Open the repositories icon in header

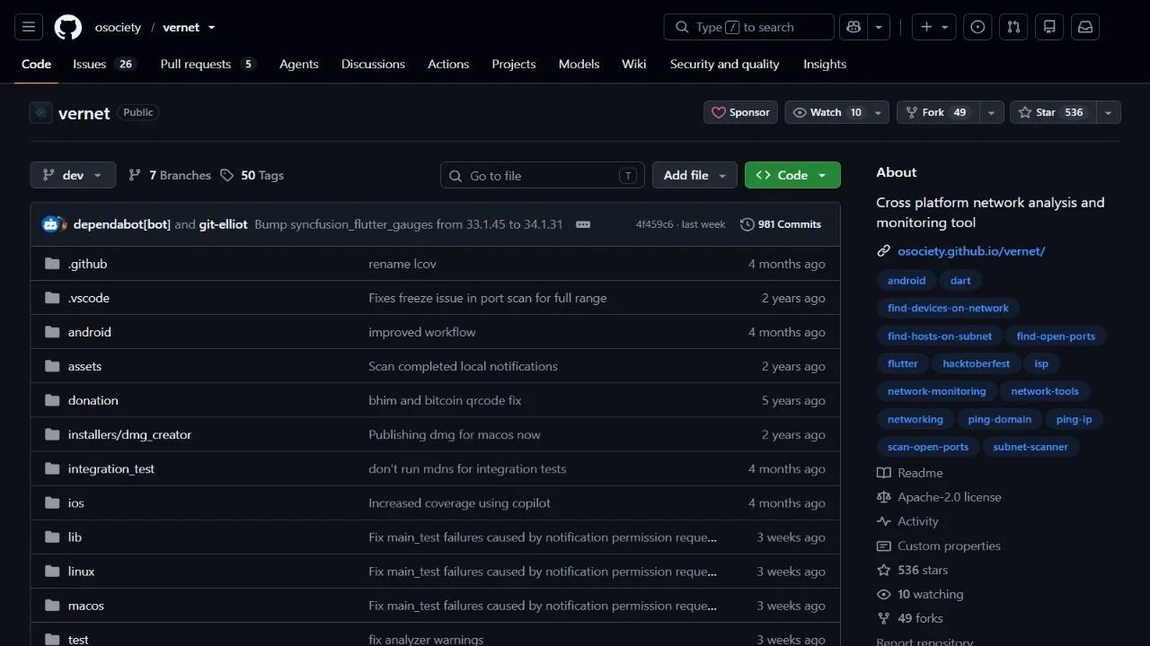tap(1049, 27)
